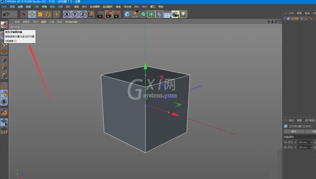Open the Spline Pen tool
Screen dimensions: 316x179
coord(135,14)
